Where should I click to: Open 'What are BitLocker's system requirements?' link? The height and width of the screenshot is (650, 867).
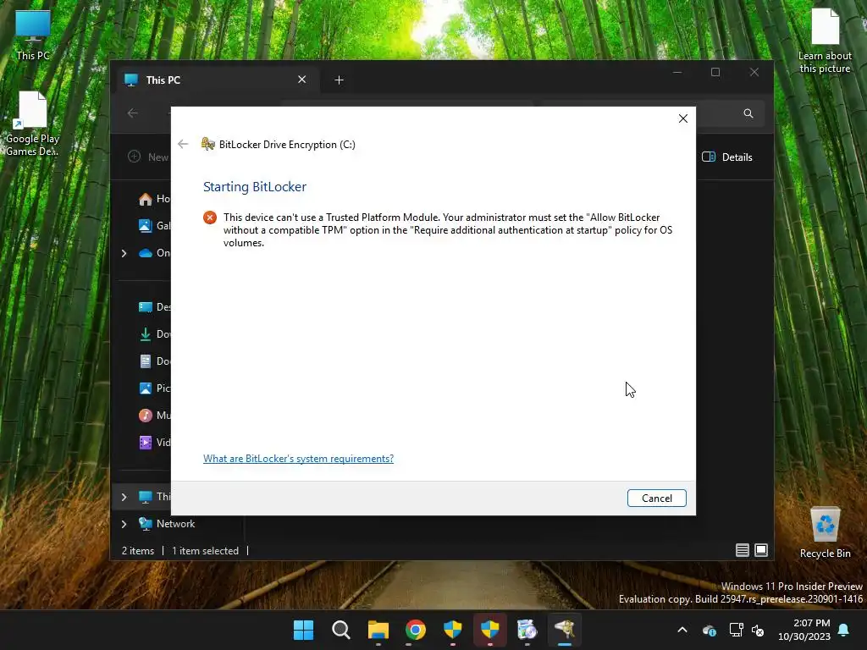pos(299,458)
